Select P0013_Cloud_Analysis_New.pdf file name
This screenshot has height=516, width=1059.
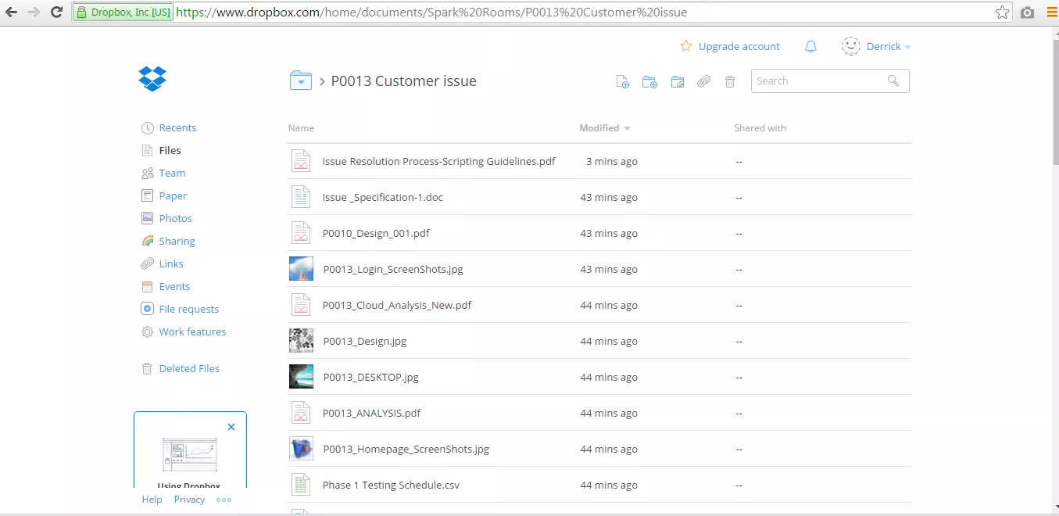[x=397, y=306]
